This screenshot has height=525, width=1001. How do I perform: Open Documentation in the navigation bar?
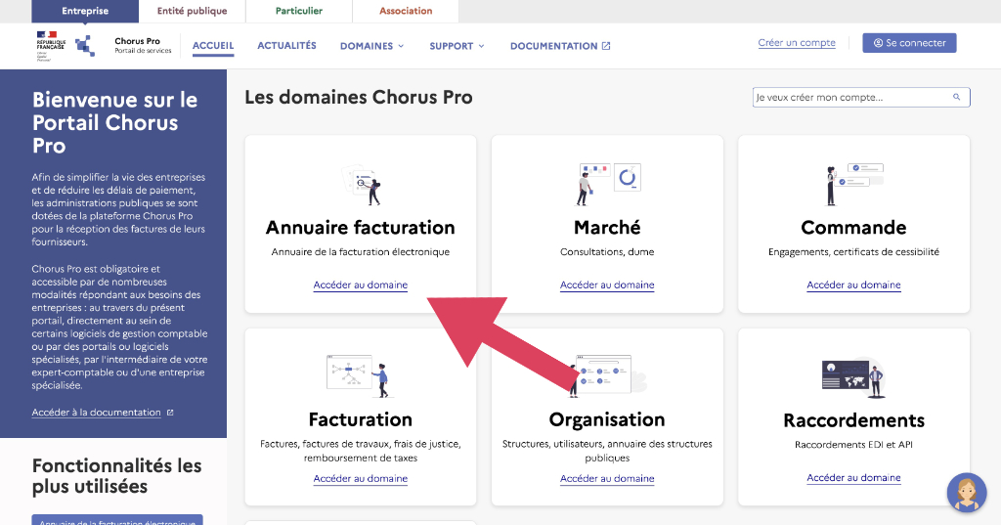click(560, 46)
